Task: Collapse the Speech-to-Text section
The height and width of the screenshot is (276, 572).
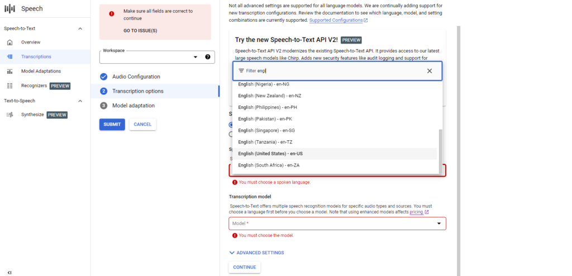Action: click(80, 28)
